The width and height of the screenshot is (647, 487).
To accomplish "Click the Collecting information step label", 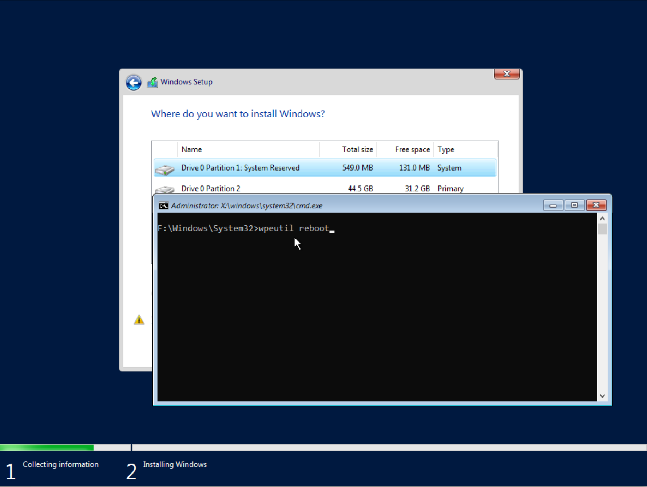I will tap(60, 464).
